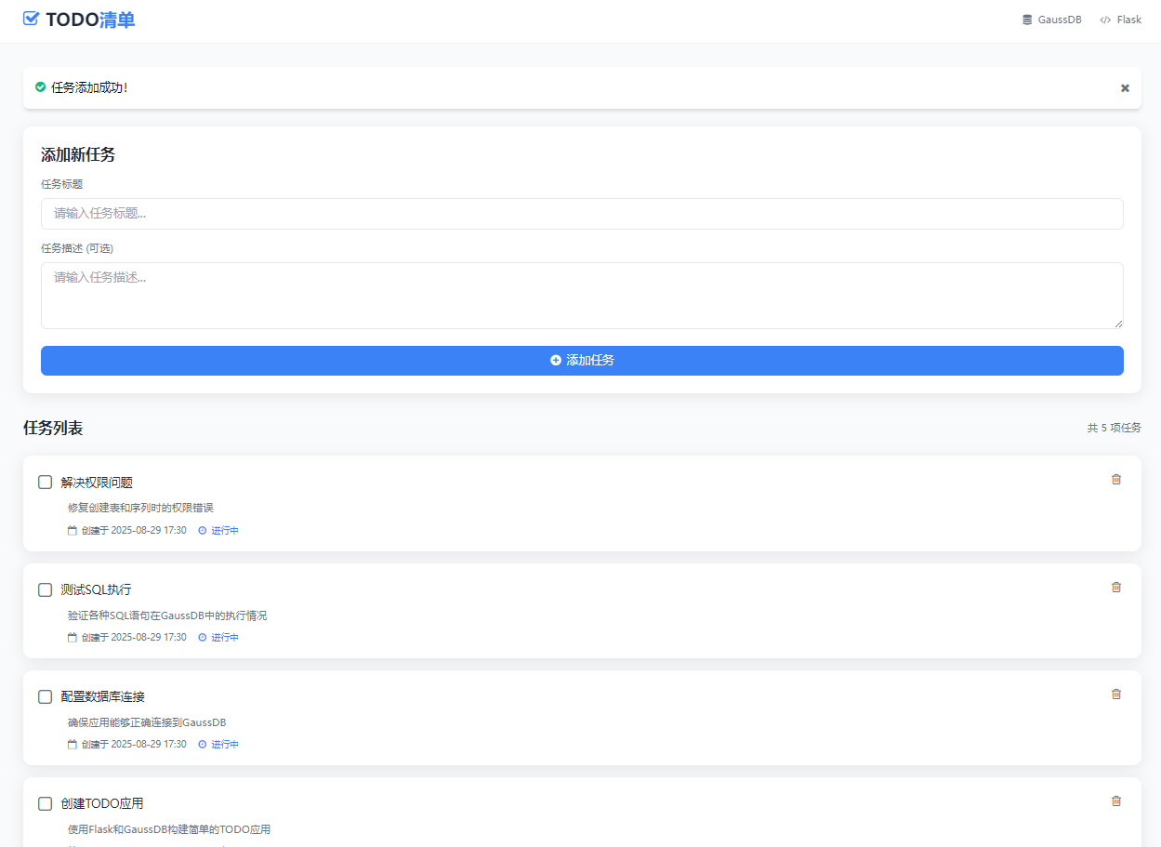Image resolution: width=1161 pixels, height=847 pixels.
Task: Click 进行中 status of 解决权限问题
Action: (225, 531)
